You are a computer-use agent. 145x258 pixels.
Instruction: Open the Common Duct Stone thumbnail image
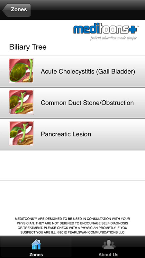coord(21,102)
